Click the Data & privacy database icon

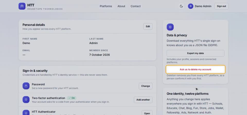[x=170, y=27]
